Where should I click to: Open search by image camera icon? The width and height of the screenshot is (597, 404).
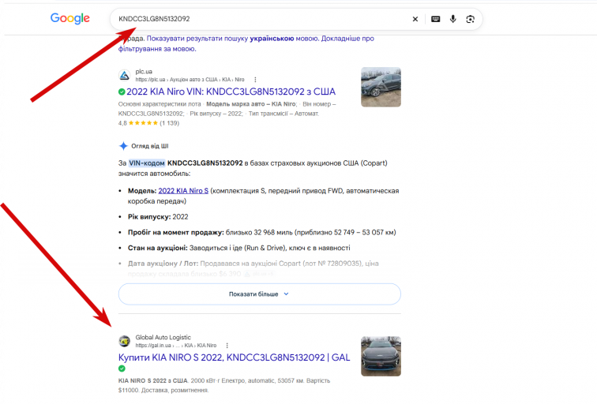coord(470,19)
